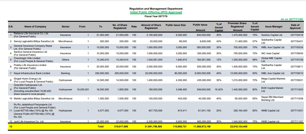Click the total shares registered 319,917,965 cell

tap(121, 126)
